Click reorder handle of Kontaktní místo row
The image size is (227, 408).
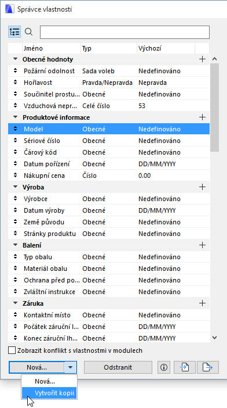click(x=15, y=315)
